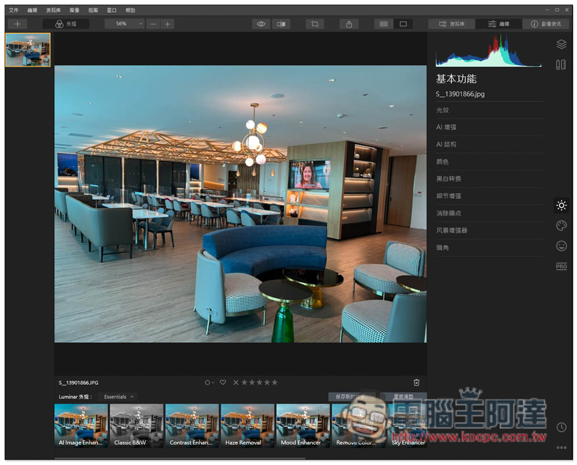The image size is (577, 465).
Task: Switch to single image view
Action: [x=403, y=24]
